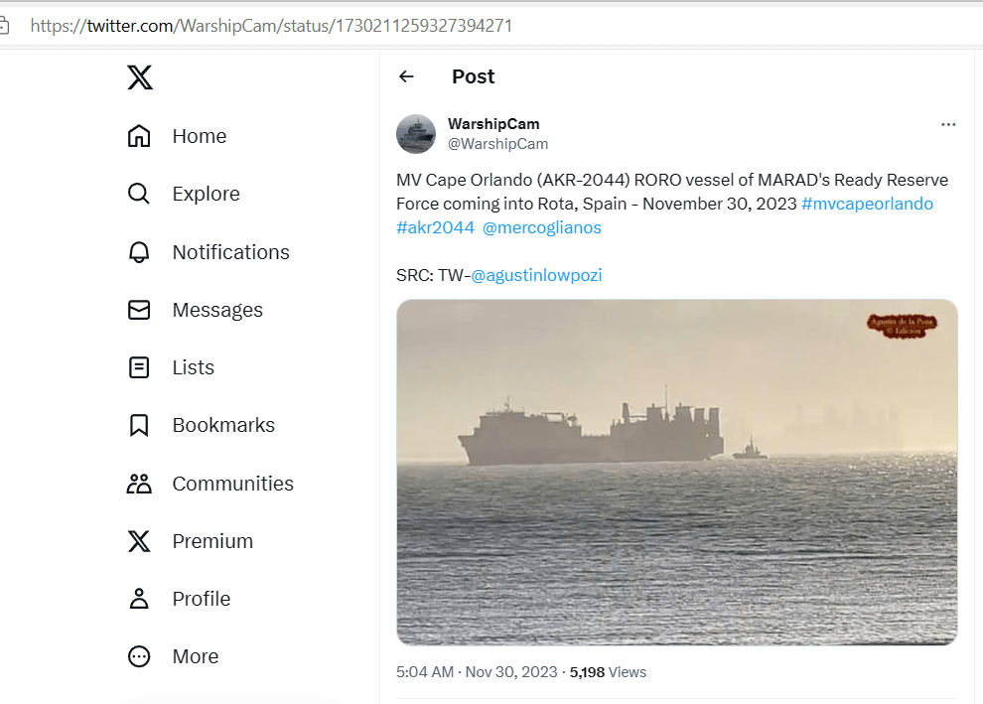Open Communities people icon

139,484
